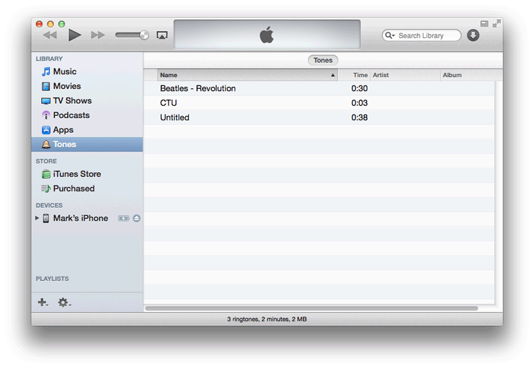
Task: Sort the list by Name column
Action: (x=246, y=75)
